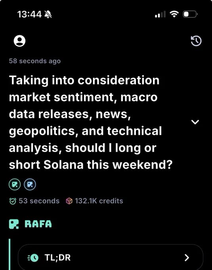This screenshot has height=270, width=212.
Task: Tap the 132.1K credits label
Action: tap(99, 201)
